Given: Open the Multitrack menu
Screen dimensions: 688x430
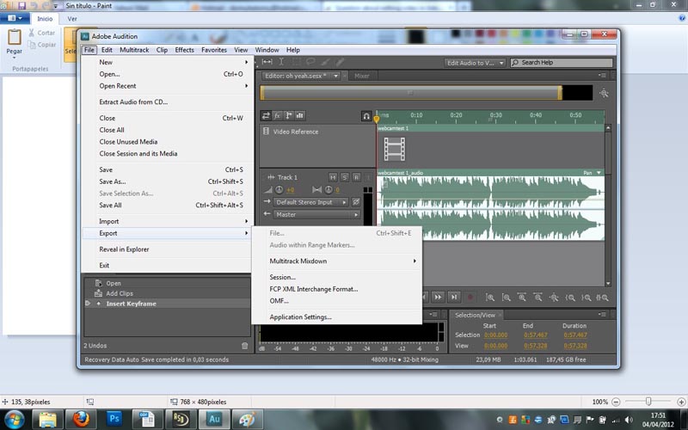Looking at the screenshot, I should 134,50.
